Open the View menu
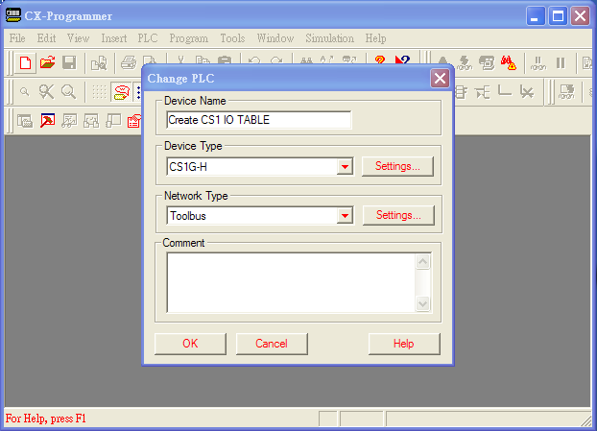597x431 pixels. point(78,38)
